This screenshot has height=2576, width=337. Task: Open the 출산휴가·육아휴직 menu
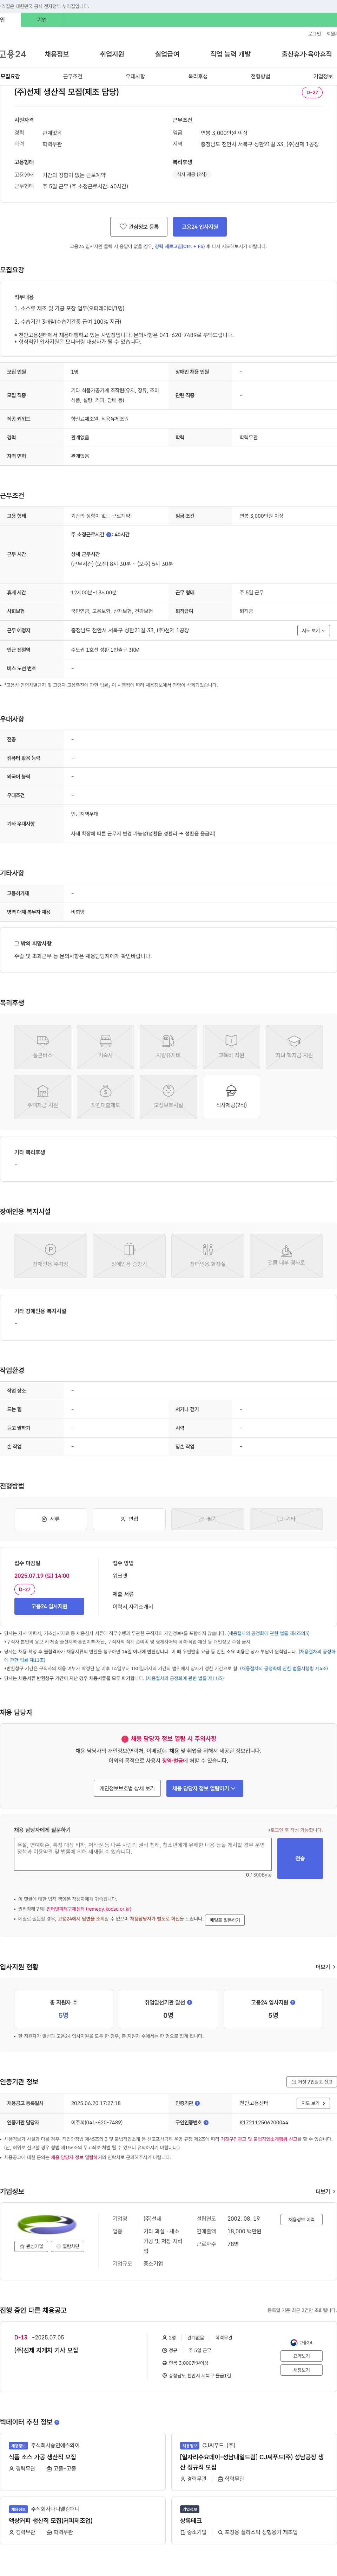(306, 54)
